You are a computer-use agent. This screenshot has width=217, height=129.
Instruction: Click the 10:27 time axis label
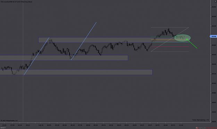pos(150,125)
